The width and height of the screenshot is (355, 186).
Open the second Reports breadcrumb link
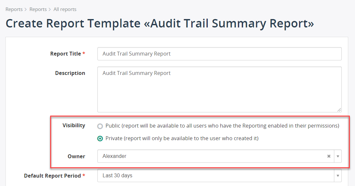tap(38, 9)
